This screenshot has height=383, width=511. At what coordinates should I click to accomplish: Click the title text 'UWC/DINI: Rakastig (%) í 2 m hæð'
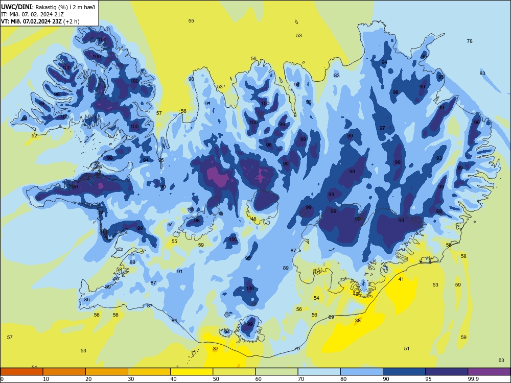(x=48, y=7)
